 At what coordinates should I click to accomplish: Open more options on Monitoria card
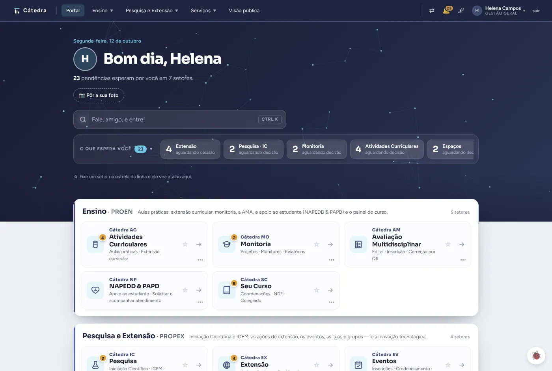[332, 260]
